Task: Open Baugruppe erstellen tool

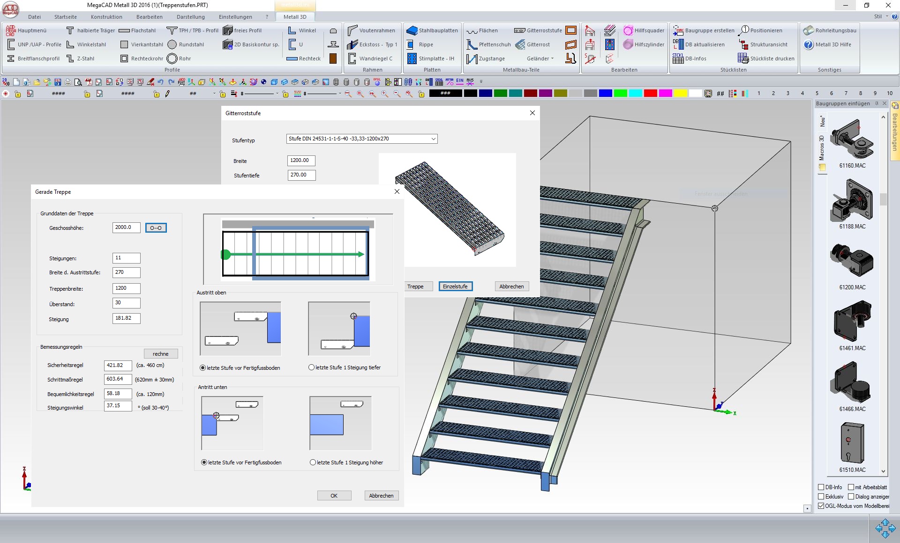Action: click(x=704, y=30)
